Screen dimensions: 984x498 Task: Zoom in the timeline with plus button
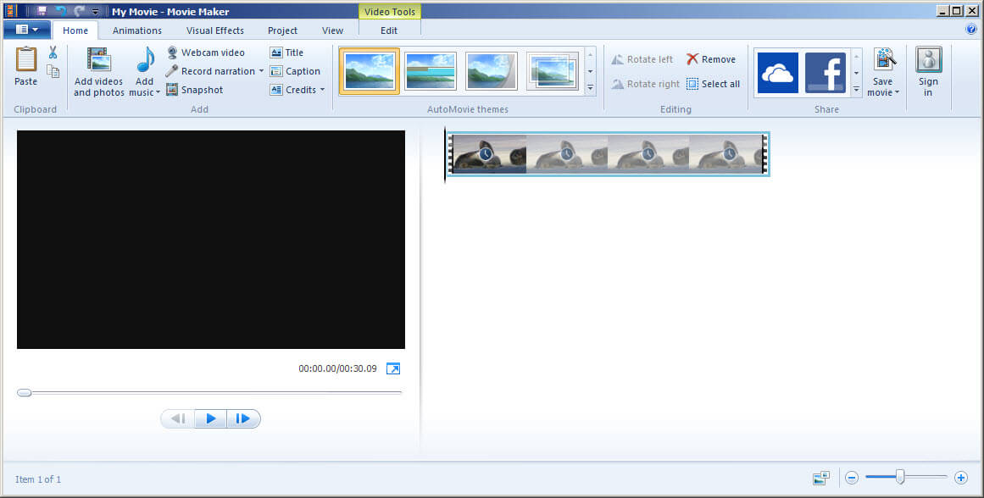[961, 478]
